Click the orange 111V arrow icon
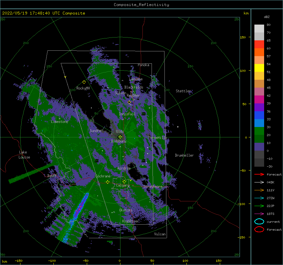This screenshot has height=265, width=283. click(259, 190)
